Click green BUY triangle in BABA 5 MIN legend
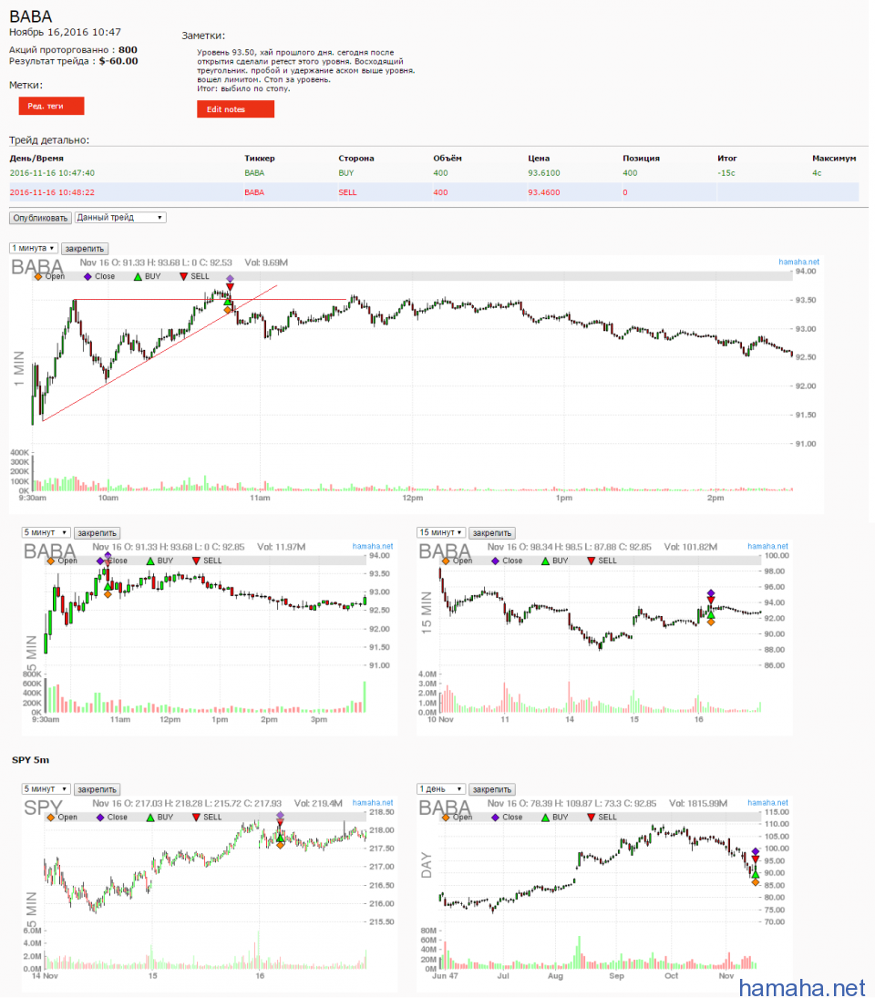This screenshot has height=998, width=875. point(150,561)
